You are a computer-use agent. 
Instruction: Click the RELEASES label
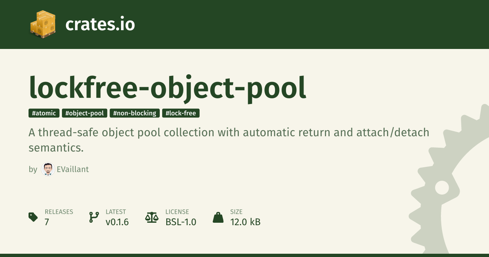tap(59, 212)
